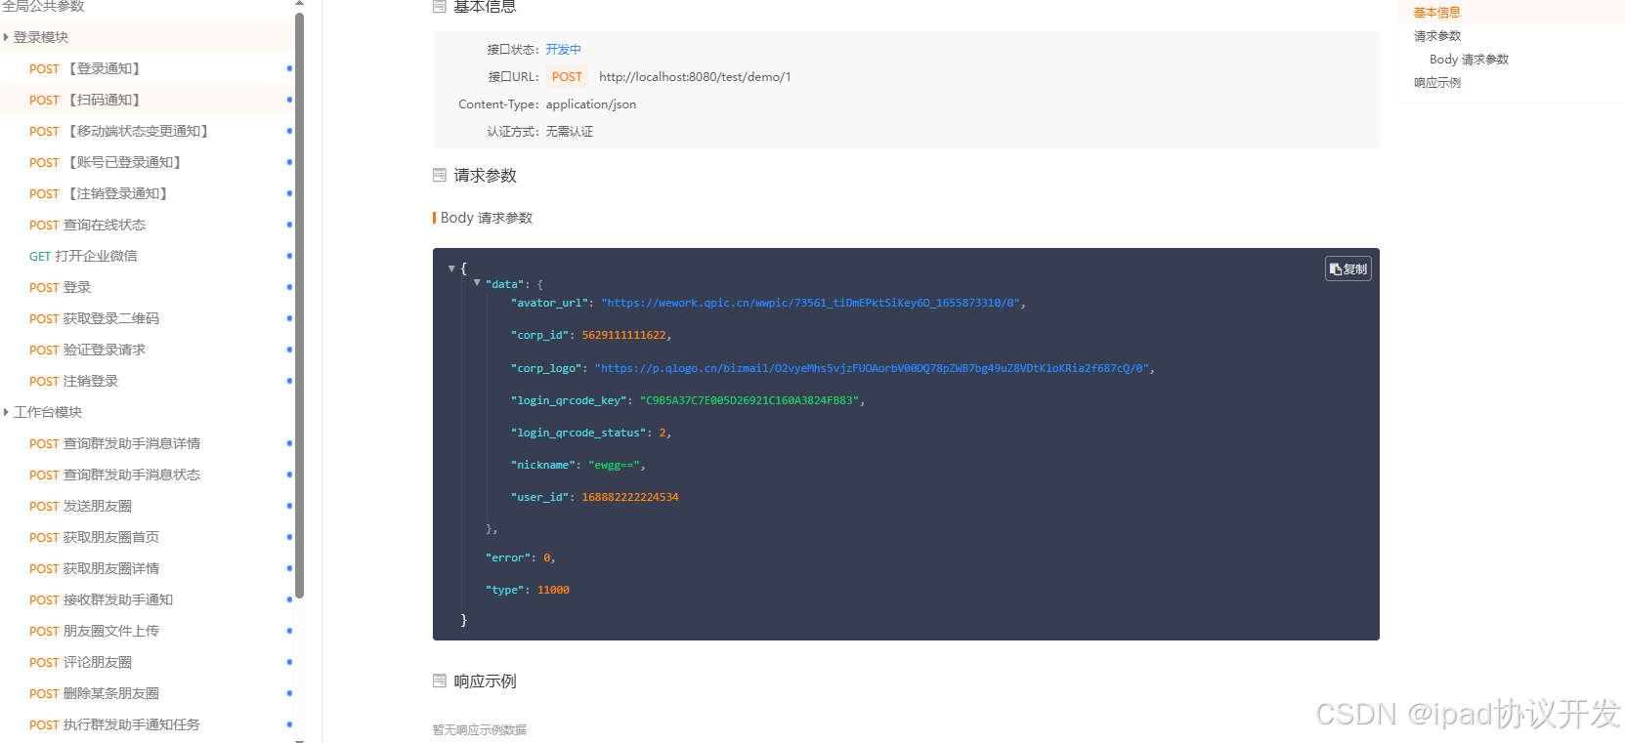The image size is (1625, 743).
Task: Open POST 查询在线状态 entry
Action: click(x=147, y=225)
